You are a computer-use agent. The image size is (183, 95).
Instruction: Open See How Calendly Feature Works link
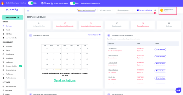pyautogui.click(x=90, y=3)
